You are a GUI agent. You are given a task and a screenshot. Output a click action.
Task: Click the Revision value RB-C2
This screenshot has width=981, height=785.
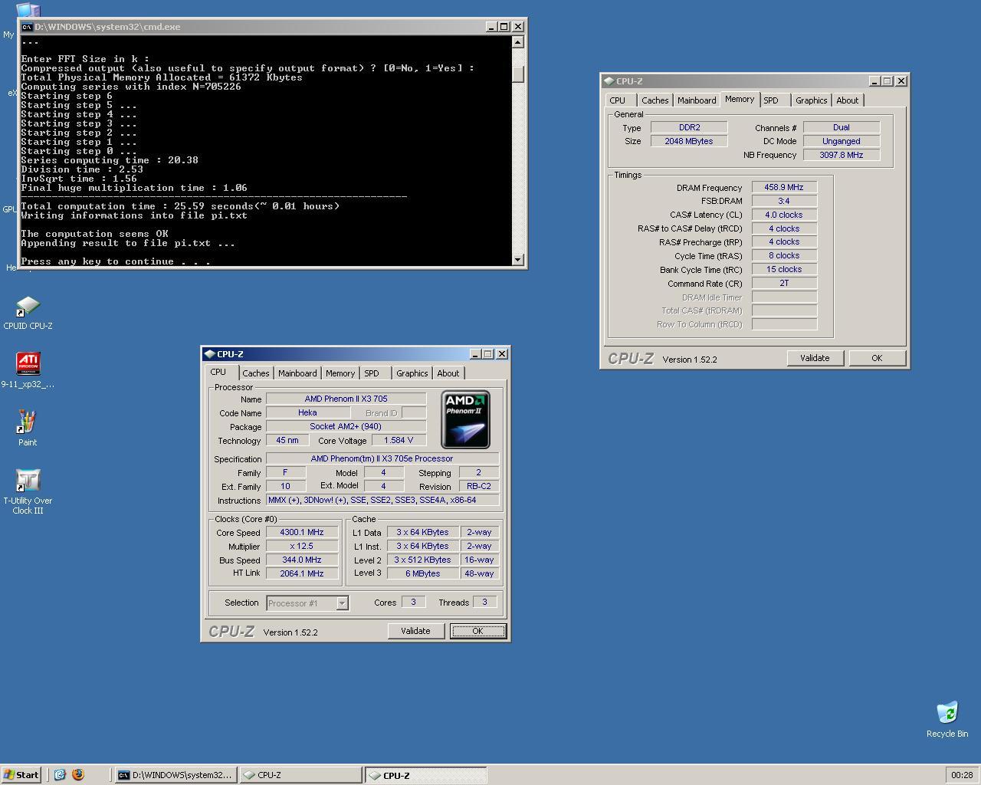(x=479, y=486)
